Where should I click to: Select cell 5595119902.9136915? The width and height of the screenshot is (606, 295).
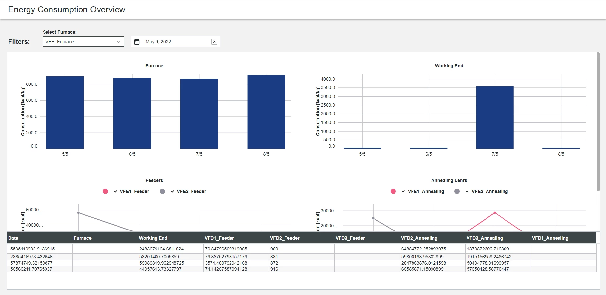[40, 249]
